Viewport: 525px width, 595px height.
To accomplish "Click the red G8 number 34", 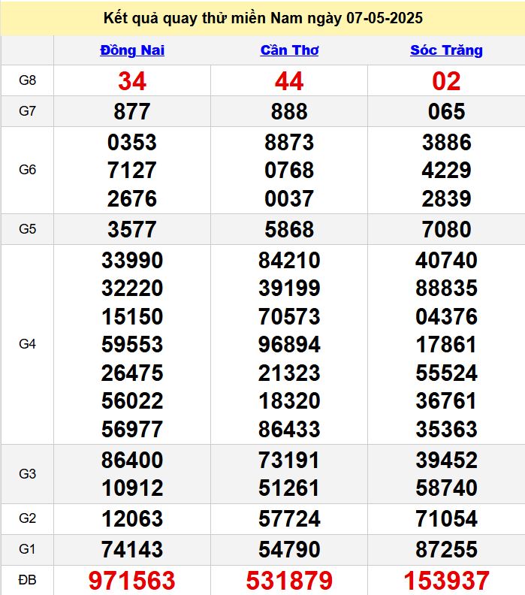I will [x=132, y=81].
